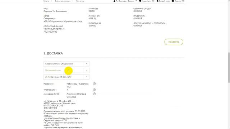Open the Бизнес возможности menu item

pyautogui.click(x=63, y=1)
